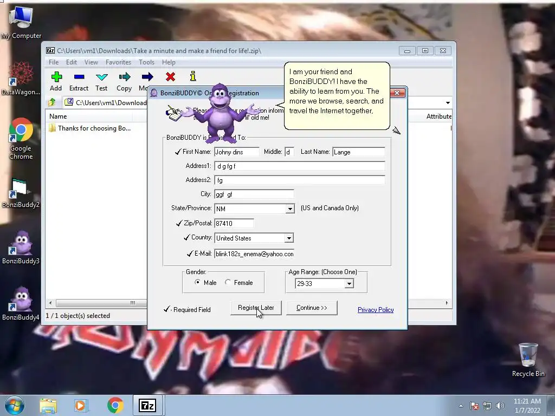Open the Privacy Policy link
Screen dimensions: 555x416
pos(376,310)
